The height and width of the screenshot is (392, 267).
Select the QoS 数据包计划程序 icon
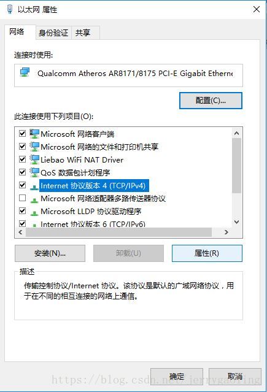coord(34,172)
